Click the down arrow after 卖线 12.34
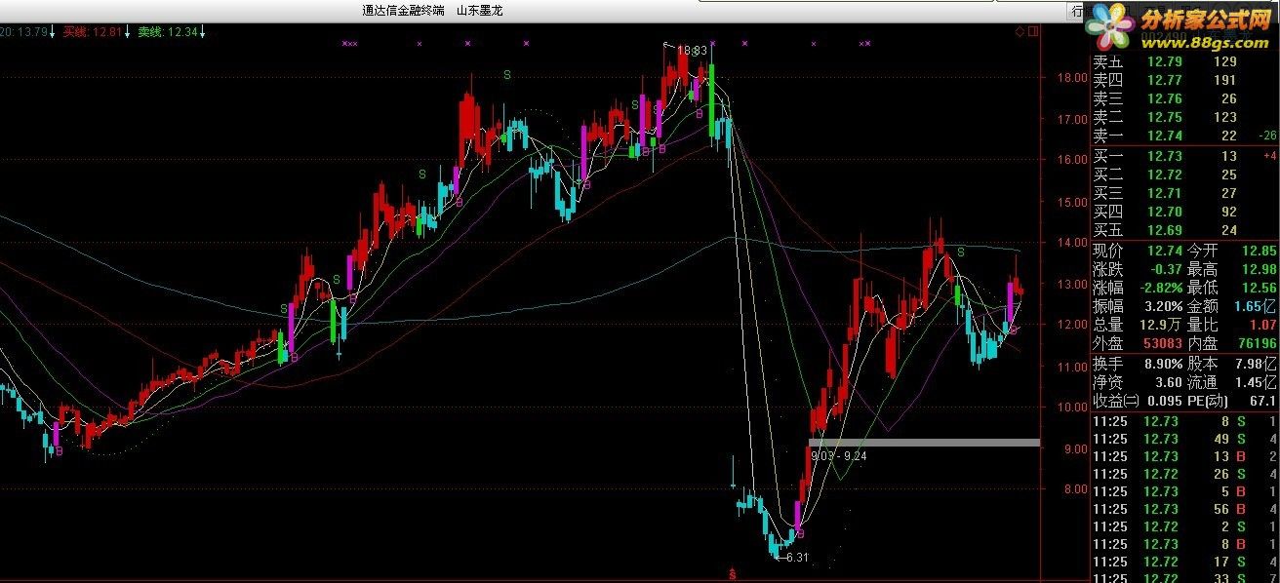Image resolution: width=1280 pixels, height=583 pixels. point(202,32)
